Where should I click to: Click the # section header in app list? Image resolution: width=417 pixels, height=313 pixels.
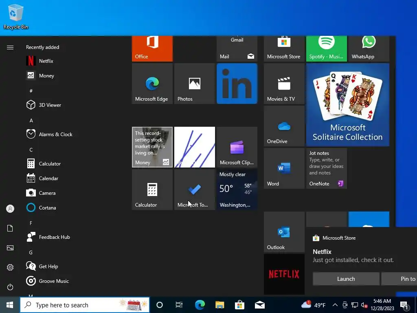click(31, 91)
